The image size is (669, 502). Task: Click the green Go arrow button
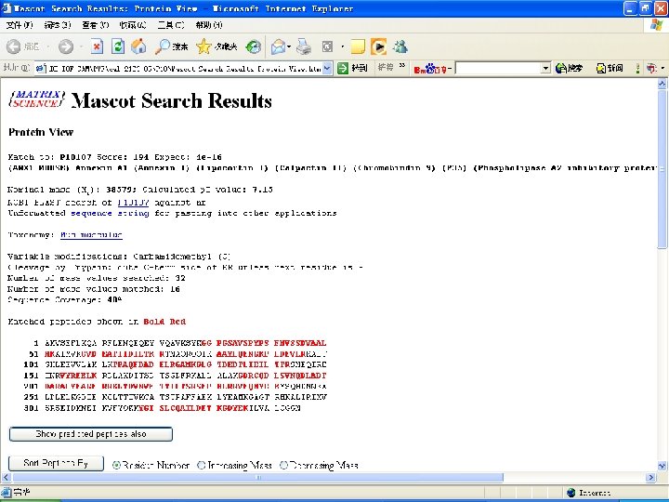[343, 68]
